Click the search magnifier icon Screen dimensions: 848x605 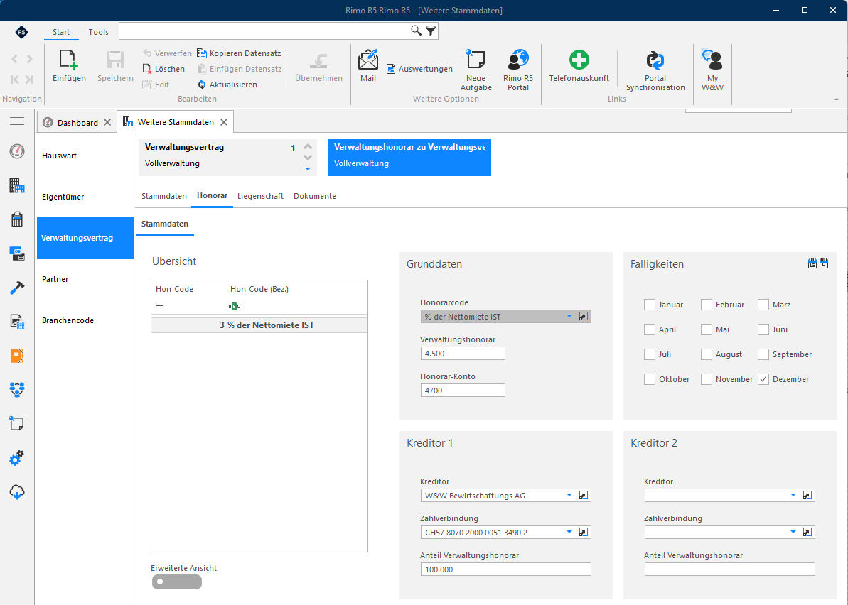(416, 31)
